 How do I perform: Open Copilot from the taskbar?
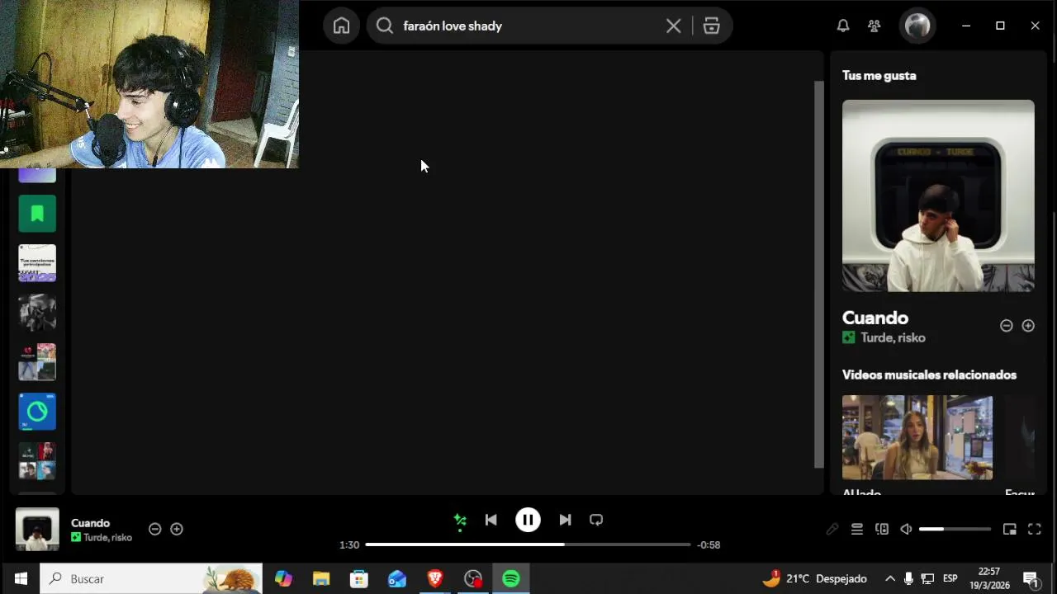point(283,578)
